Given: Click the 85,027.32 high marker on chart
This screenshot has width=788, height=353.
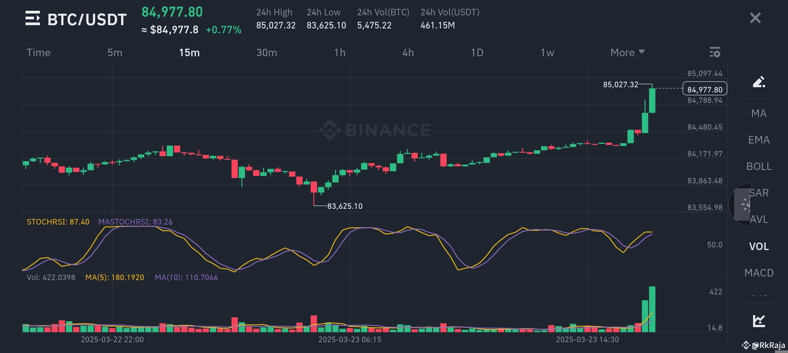Looking at the screenshot, I should point(620,85).
